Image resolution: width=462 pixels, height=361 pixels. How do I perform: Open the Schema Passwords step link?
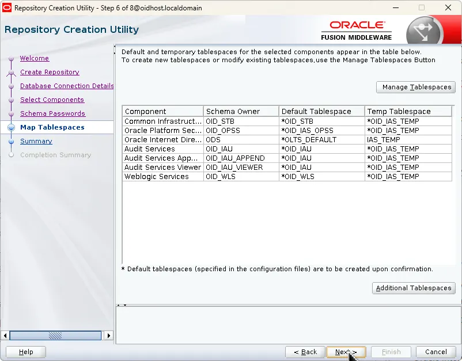pos(52,114)
